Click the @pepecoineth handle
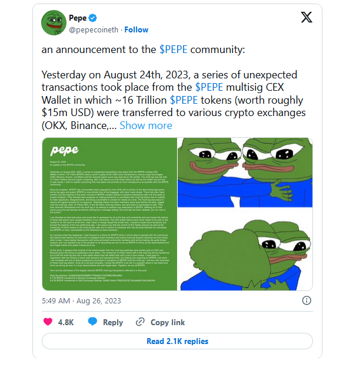 (94, 29)
